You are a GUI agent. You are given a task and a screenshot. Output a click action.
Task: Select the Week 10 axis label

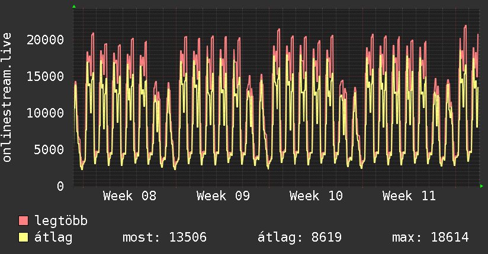pyautogui.click(x=316, y=196)
